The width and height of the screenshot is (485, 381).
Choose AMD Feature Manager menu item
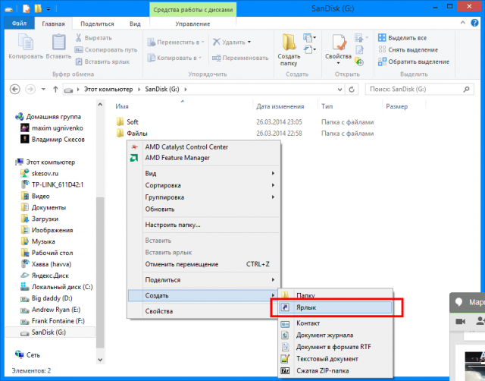[x=204, y=158]
